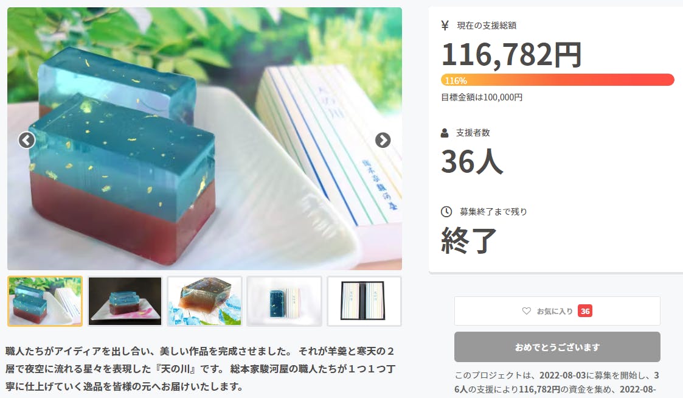
Task: Select the dark-background yokan thumbnail
Action: click(x=125, y=301)
